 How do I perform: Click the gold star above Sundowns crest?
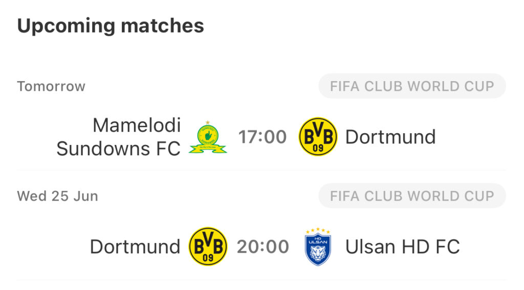click(x=208, y=123)
